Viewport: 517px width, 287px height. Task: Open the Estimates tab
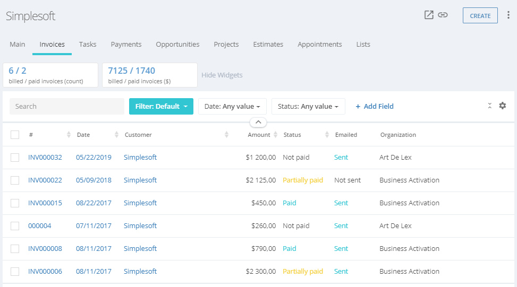(268, 45)
